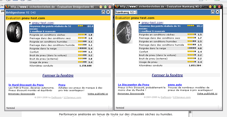The image size is (227, 117).
Task: Close the Bridgestone evaluation with the X icon
Action: [x=108, y=12]
